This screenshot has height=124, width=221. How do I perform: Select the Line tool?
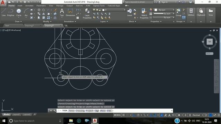pyautogui.click(x=4, y=12)
